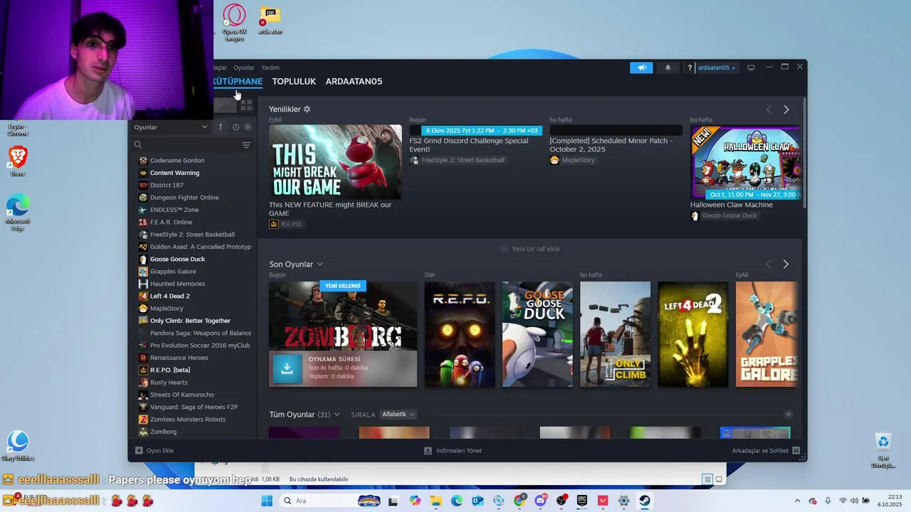Open Grapples Galore cover thumbnail

[767, 334]
